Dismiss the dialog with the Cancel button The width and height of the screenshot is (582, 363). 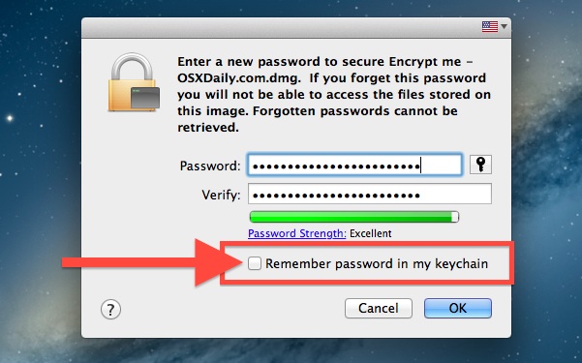point(379,308)
